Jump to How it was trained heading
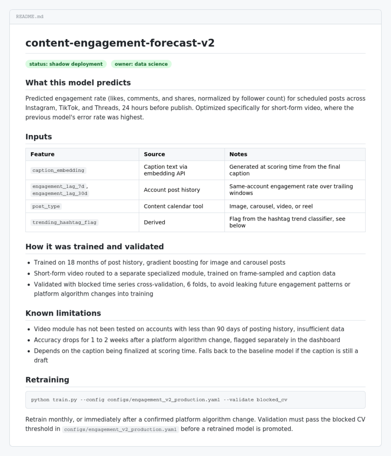 click(95, 247)
